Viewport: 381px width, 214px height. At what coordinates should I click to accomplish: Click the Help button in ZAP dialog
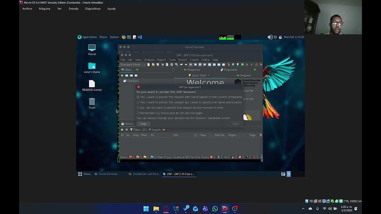(x=143, y=124)
